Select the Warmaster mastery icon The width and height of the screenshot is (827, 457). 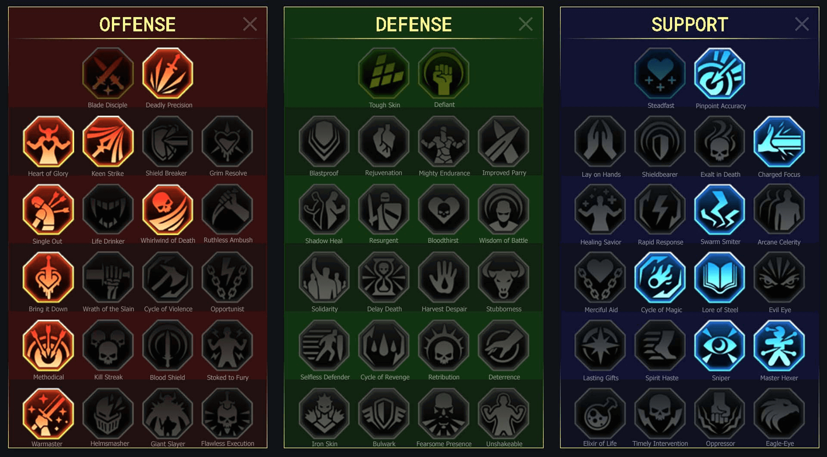[x=48, y=413]
